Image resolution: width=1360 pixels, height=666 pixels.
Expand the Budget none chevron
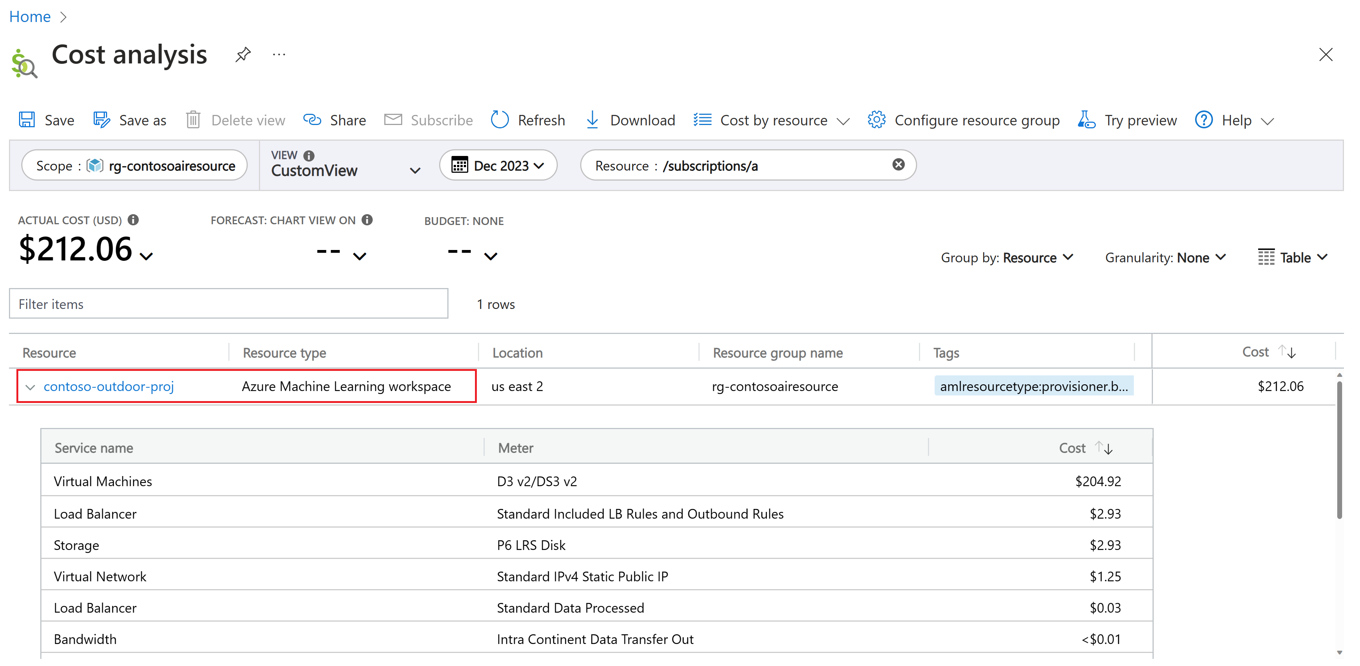click(x=491, y=256)
